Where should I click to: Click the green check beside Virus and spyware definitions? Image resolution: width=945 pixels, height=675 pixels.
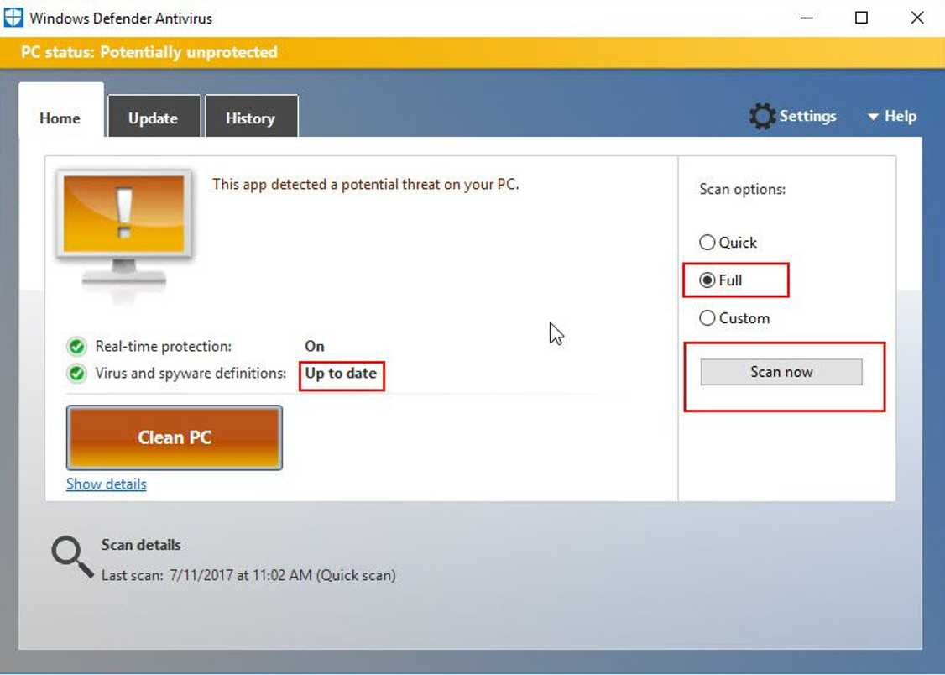(x=76, y=374)
